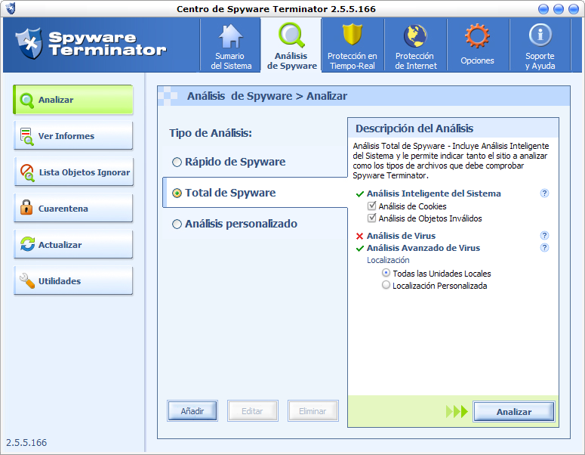The height and width of the screenshot is (455, 585).
Task: Click the Actualizar refresh arrows icon
Action: 26,244
